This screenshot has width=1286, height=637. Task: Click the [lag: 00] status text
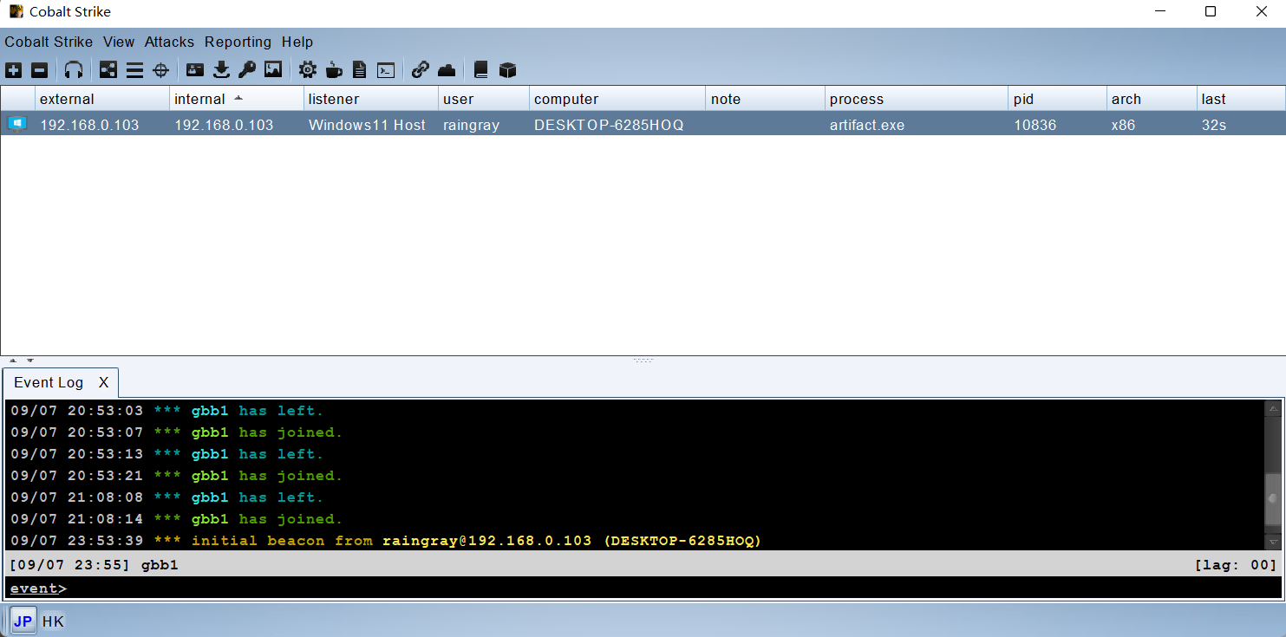click(x=1235, y=565)
